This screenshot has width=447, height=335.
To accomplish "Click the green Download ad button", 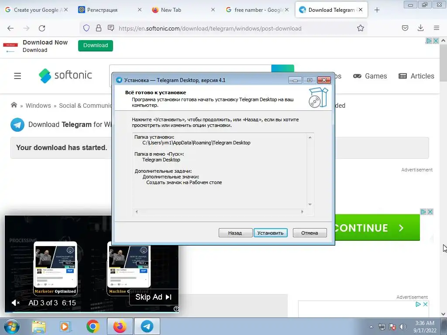I will coord(96,45).
